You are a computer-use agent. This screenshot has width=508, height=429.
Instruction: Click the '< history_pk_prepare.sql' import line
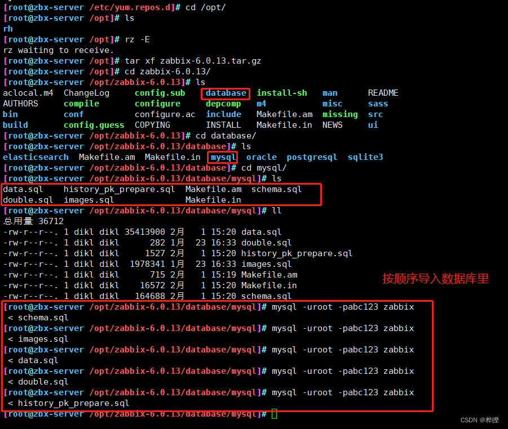[x=68, y=403]
